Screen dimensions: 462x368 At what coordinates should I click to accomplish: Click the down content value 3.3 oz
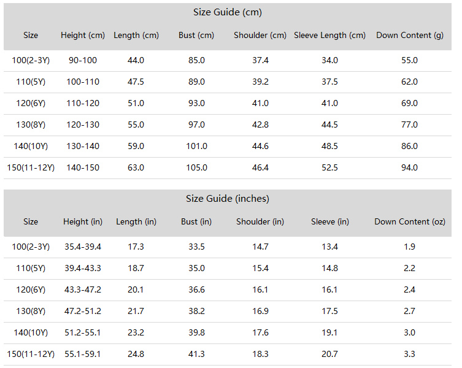(x=410, y=354)
